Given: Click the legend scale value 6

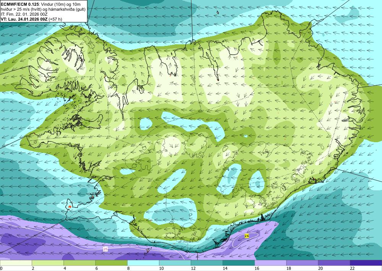Looking at the screenshot, I should pyautogui.click(x=97, y=268).
